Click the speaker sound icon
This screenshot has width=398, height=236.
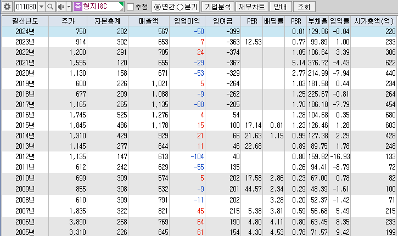coord(61,7)
